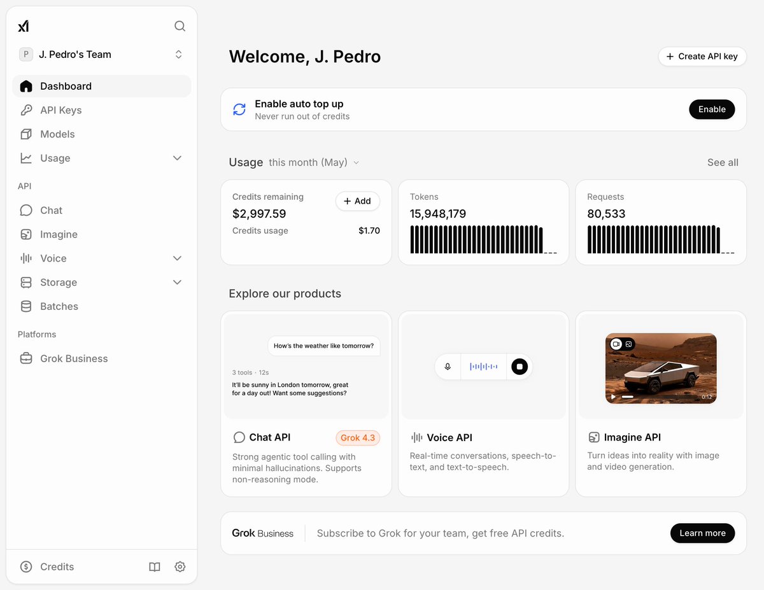Image resolution: width=764 pixels, height=590 pixels.
Task: Click the Grok Business briefcase icon
Action: 26,358
